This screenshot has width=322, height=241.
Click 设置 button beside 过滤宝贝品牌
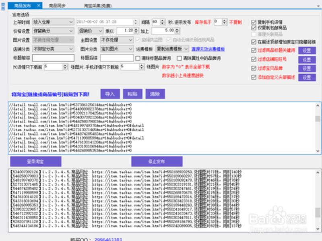point(307,68)
